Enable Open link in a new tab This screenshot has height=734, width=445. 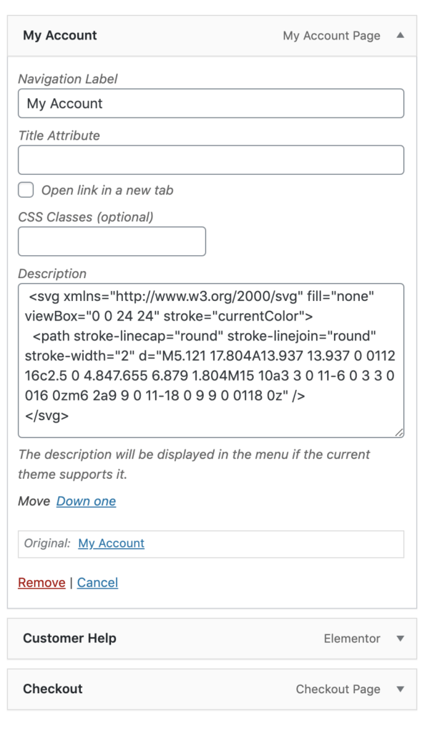tap(26, 190)
